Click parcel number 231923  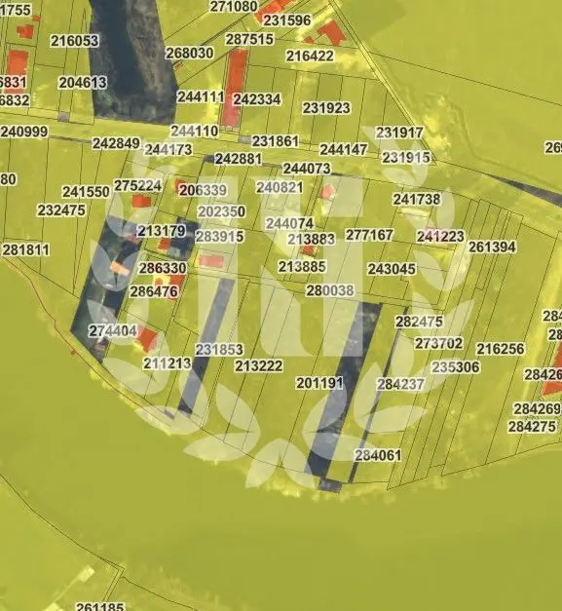pos(326,108)
